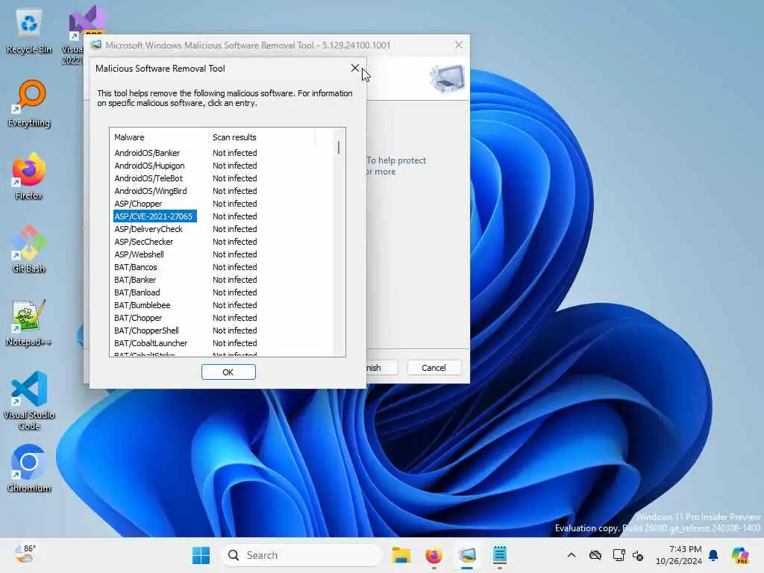
Task: Click Cancel in the removal tool wizard
Action: click(433, 368)
